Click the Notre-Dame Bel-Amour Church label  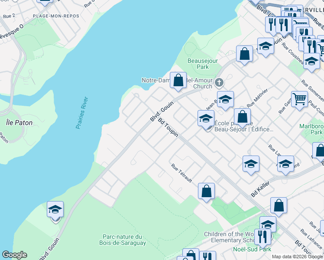point(177,83)
